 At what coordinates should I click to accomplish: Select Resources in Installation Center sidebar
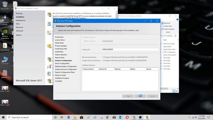tap(19, 27)
